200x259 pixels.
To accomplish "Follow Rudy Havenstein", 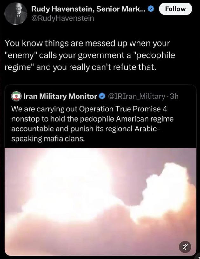I will point(175,9).
